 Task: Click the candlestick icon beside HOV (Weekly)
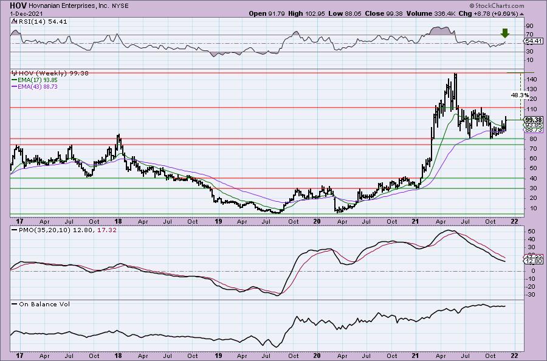tap(15, 74)
